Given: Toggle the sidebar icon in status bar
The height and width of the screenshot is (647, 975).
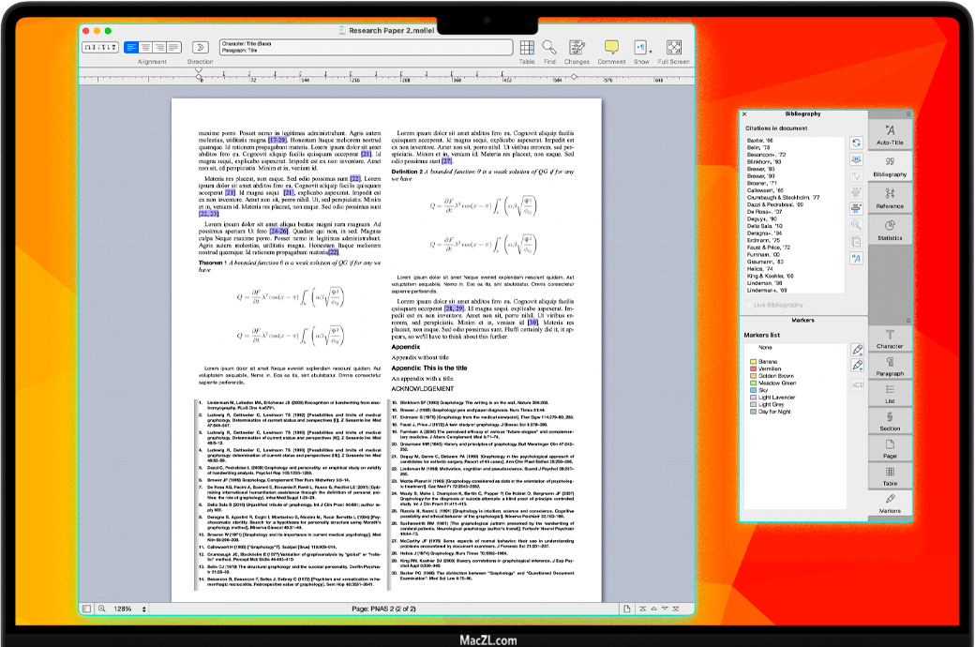Looking at the screenshot, I should [x=86, y=609].
